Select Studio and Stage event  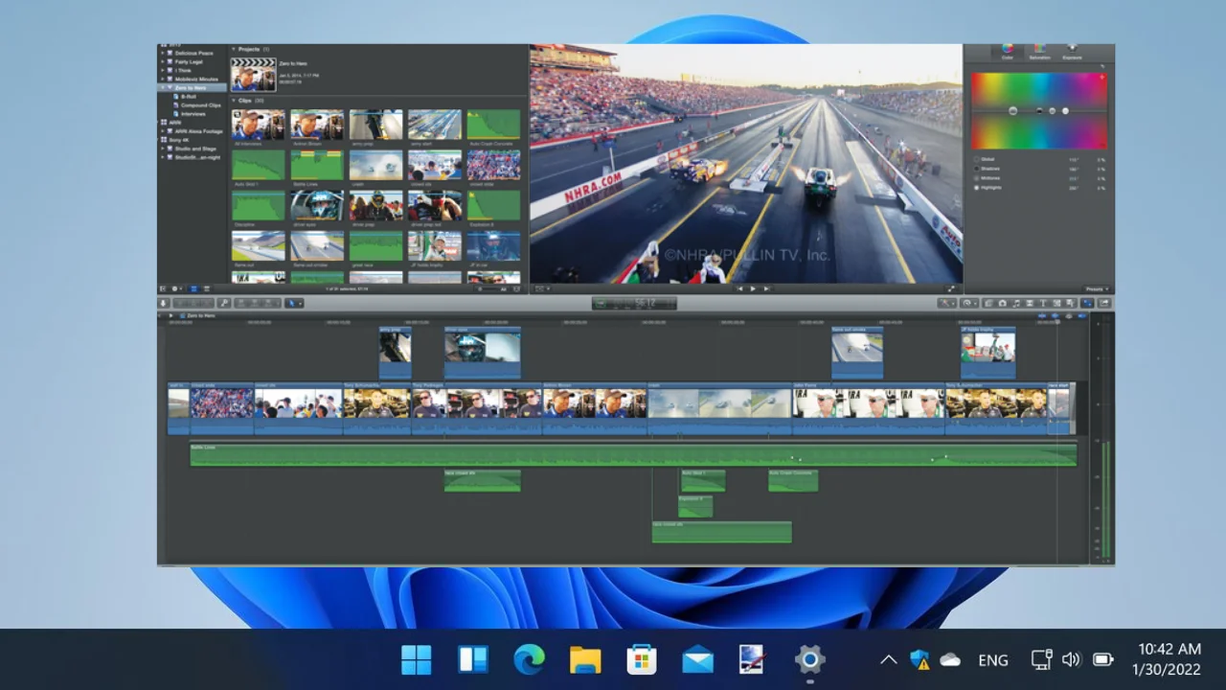[x=193, y=149]
